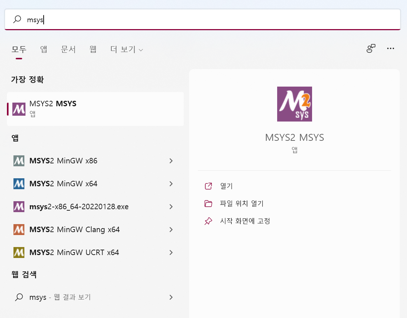Open the three-dot options menu

click(x=390, y=48)
